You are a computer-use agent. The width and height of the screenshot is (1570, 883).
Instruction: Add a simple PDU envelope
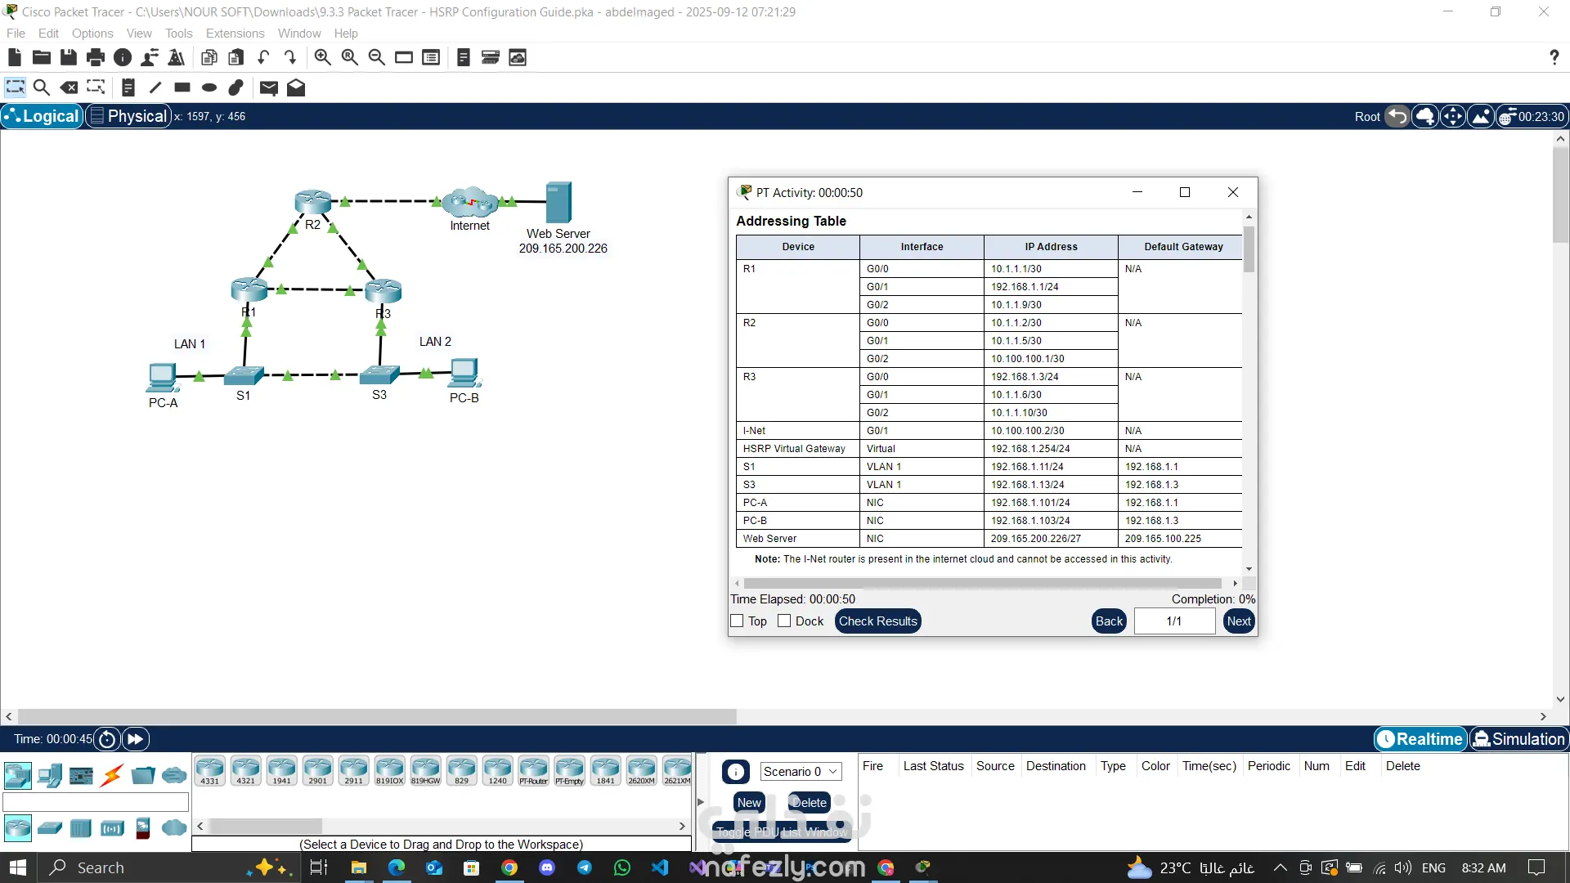pyautogui.click(x=268, y=87)
